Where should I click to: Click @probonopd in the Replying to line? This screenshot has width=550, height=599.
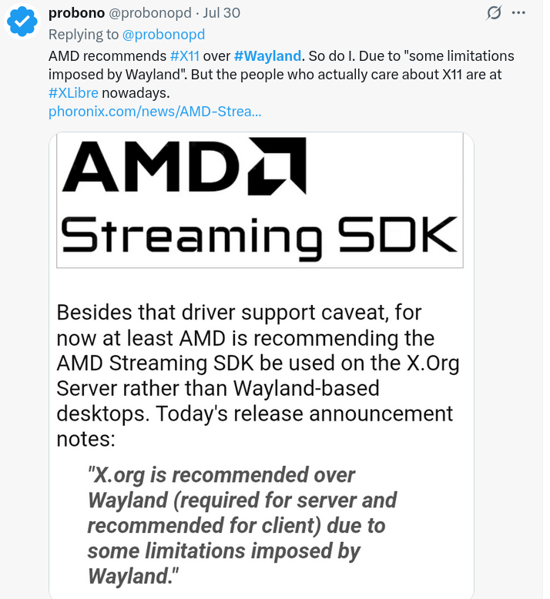pos(163,35)
